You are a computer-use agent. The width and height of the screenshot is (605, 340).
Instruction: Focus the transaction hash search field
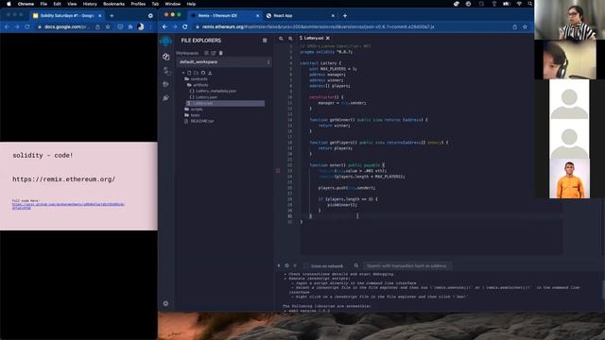coord(407,266)
